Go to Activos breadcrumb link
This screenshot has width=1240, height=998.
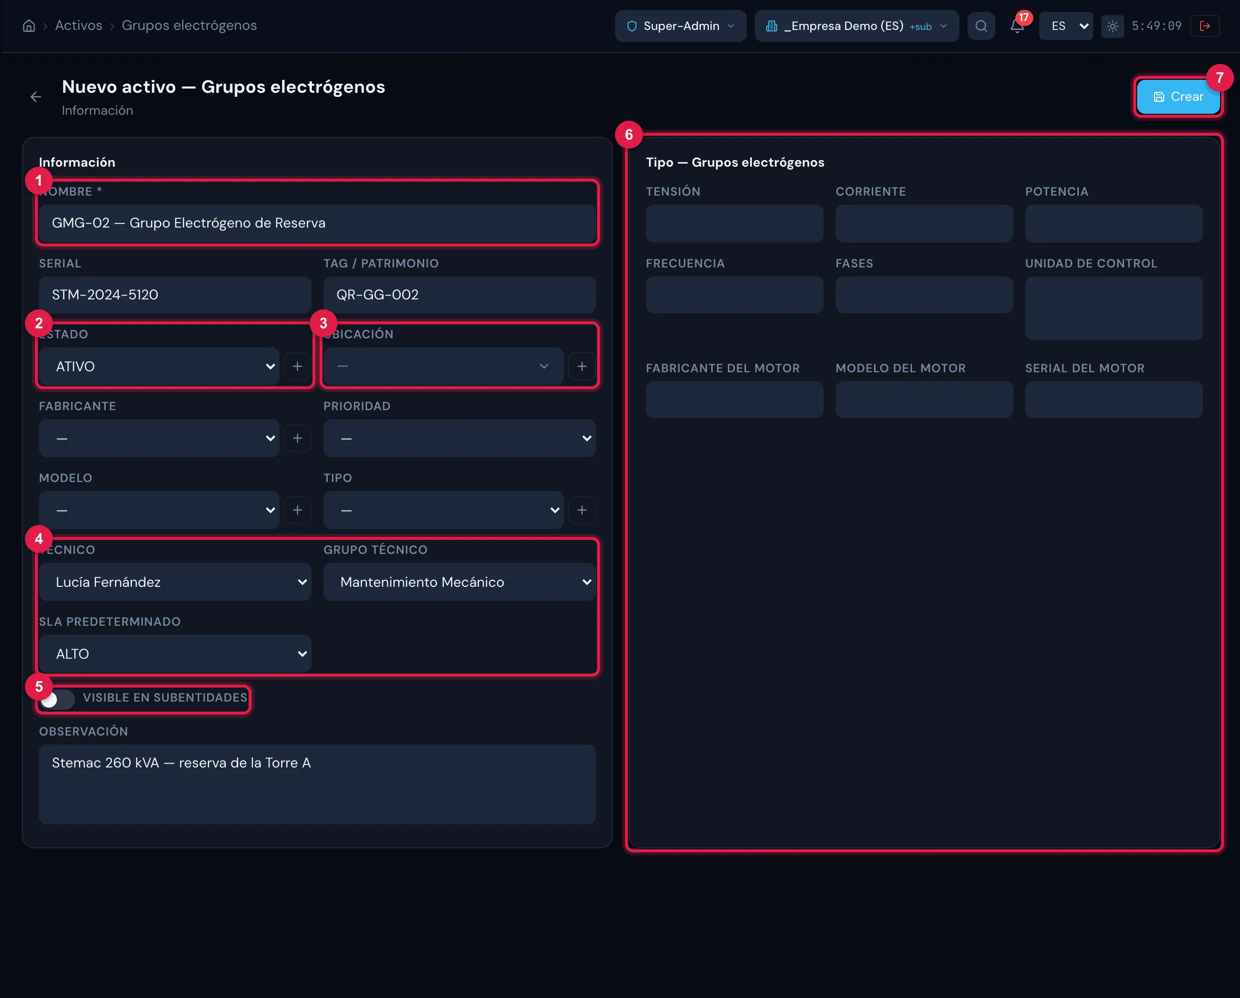[79, 25]
